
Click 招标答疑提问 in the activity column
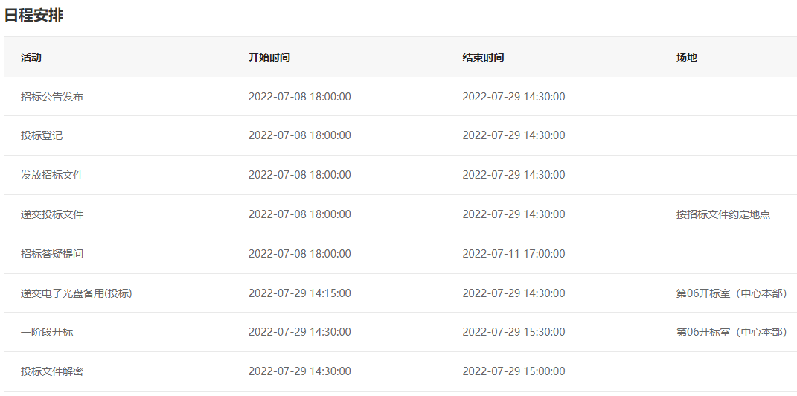pos(52,254)
